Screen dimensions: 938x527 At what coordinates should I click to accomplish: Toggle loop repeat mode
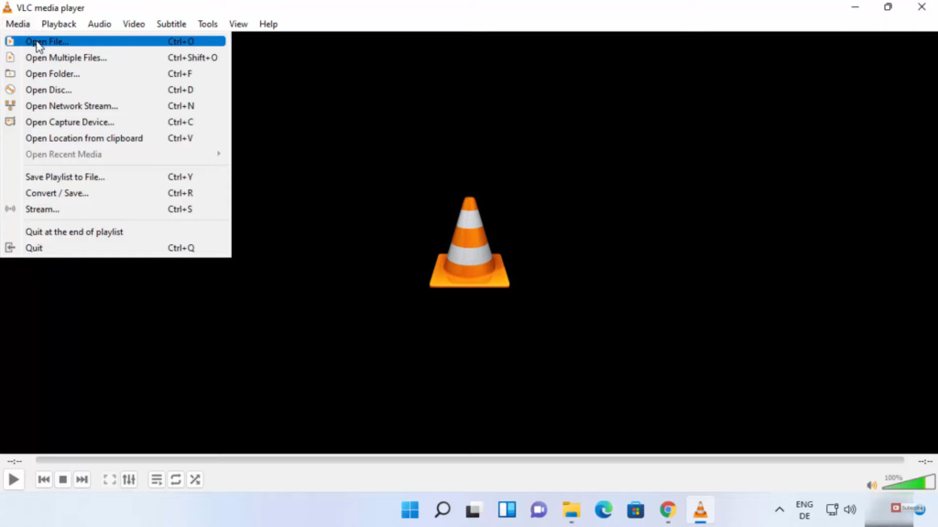click(176, 479)
